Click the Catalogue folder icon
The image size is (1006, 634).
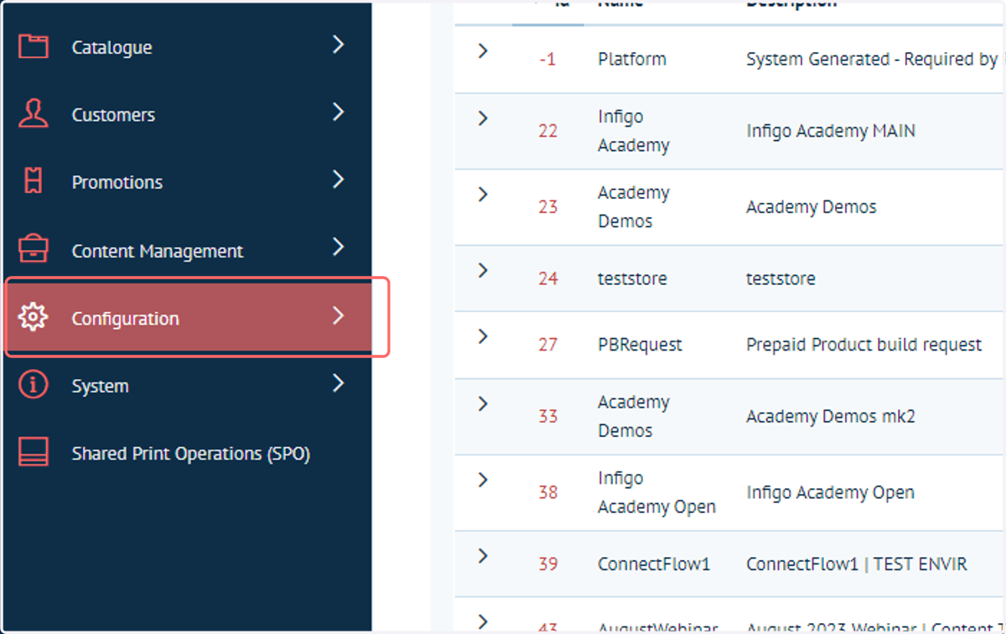[34, 47]
